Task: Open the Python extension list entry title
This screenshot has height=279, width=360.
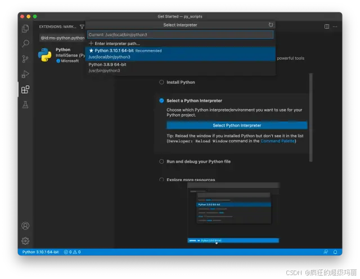Action: pos(63,49)
